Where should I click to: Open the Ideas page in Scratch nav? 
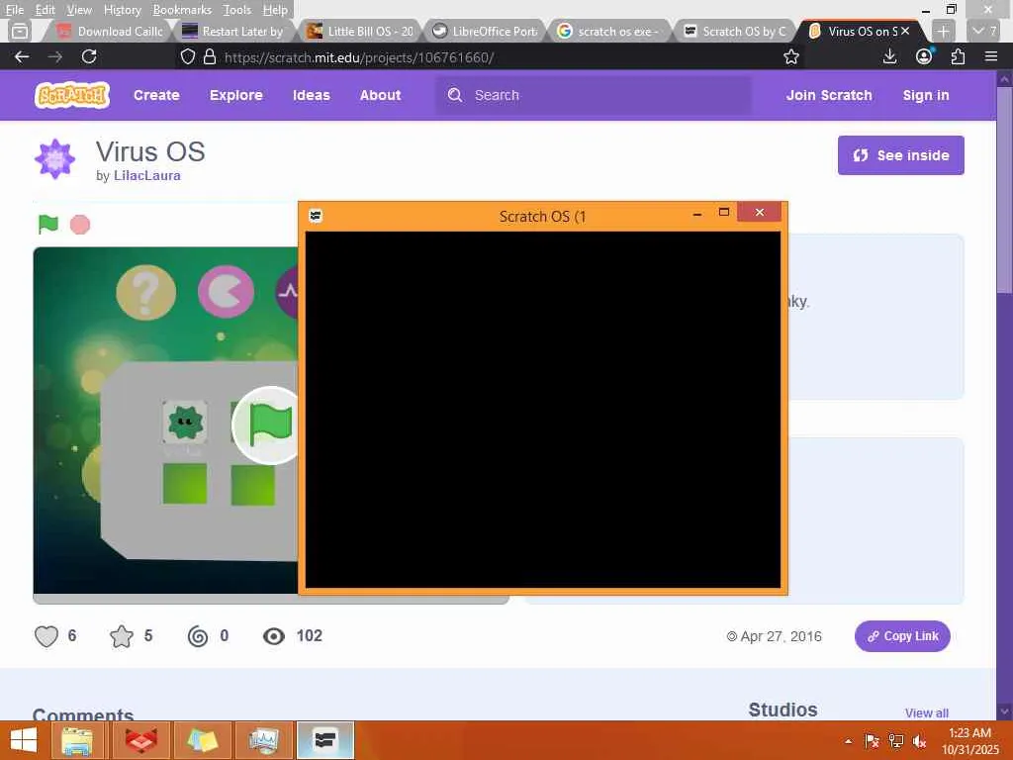click(x=312, y=95)
